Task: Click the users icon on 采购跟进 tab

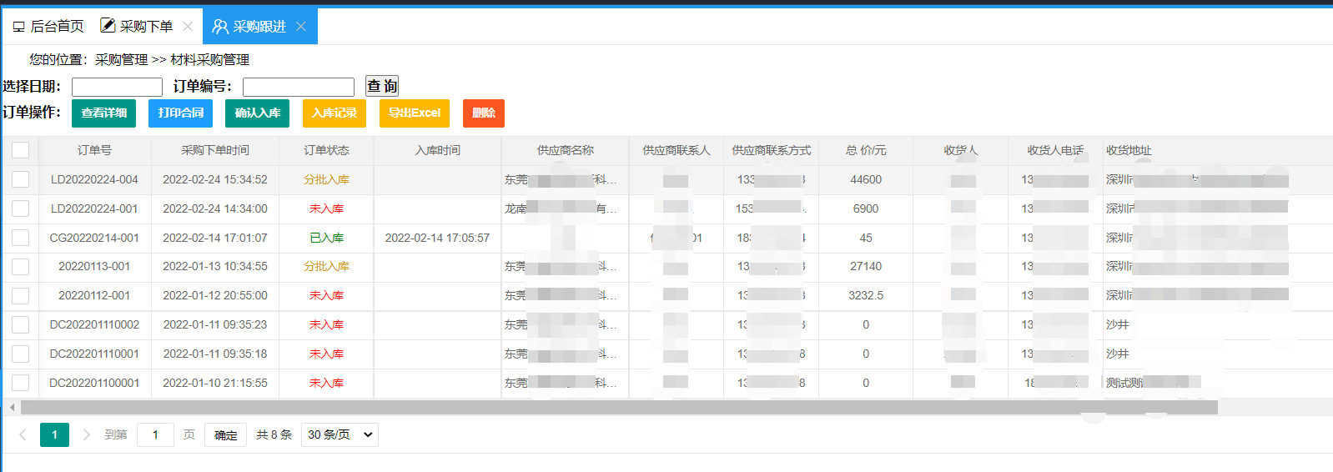Action: 220,27
